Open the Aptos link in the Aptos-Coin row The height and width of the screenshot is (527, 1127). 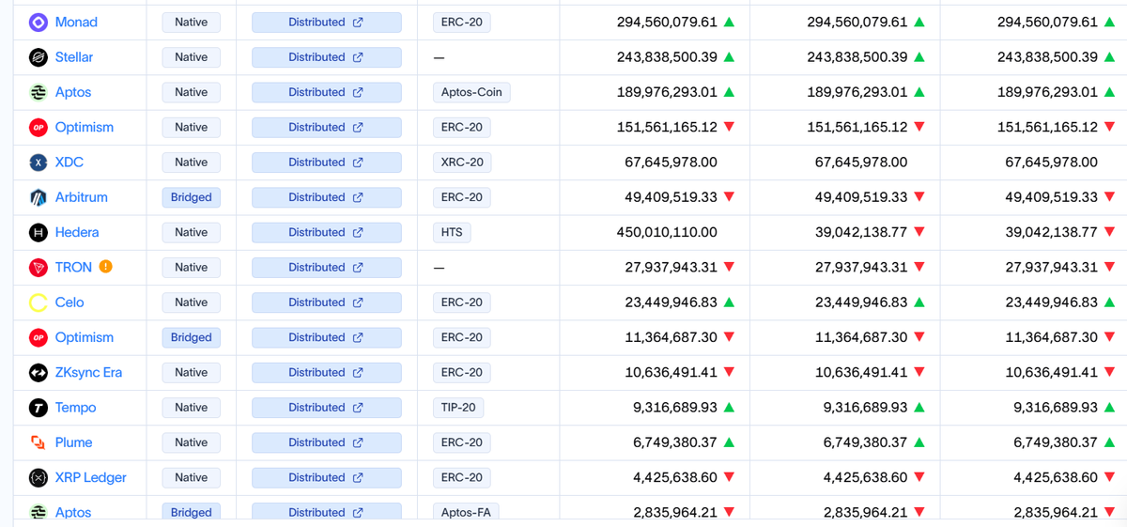coord(73,92)
